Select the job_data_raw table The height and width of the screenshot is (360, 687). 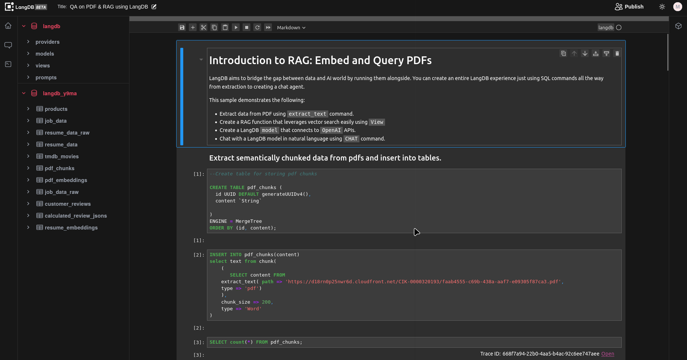[62, 192]
